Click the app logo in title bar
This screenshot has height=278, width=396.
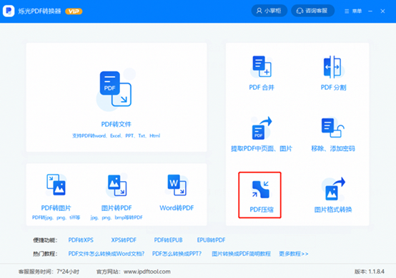pos(9,11)
